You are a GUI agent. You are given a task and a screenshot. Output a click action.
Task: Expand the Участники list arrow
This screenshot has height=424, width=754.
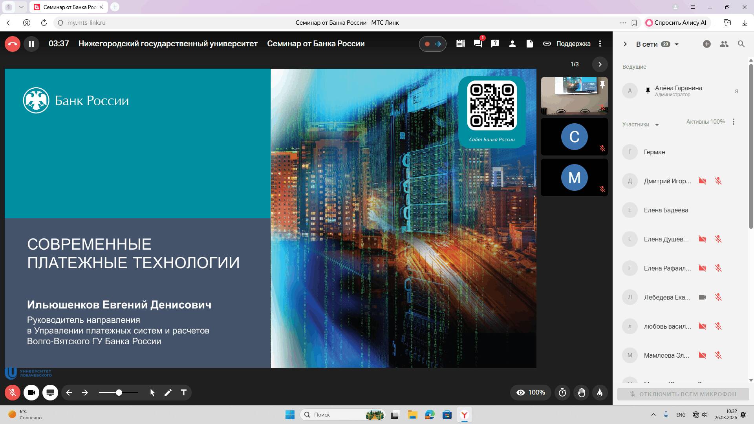coord(657,125)
